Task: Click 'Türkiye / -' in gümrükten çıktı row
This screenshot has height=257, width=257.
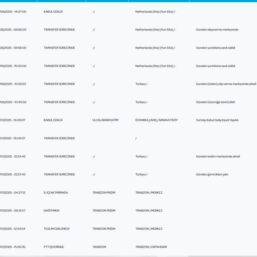Action: pyautogui.click(x=142, y=174)
